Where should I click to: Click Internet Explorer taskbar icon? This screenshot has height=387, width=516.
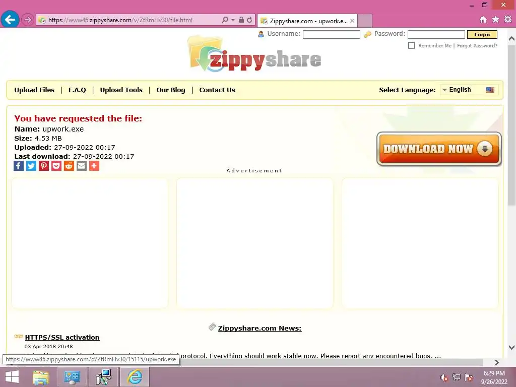(x=135, y=377)
